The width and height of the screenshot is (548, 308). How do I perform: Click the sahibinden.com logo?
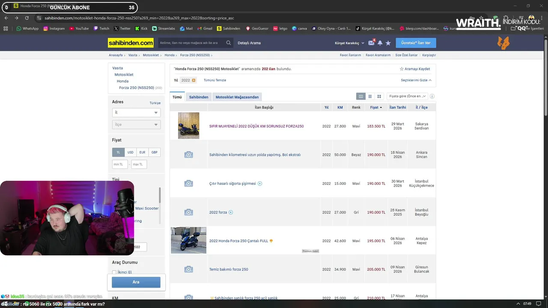[x=131, y=43]
